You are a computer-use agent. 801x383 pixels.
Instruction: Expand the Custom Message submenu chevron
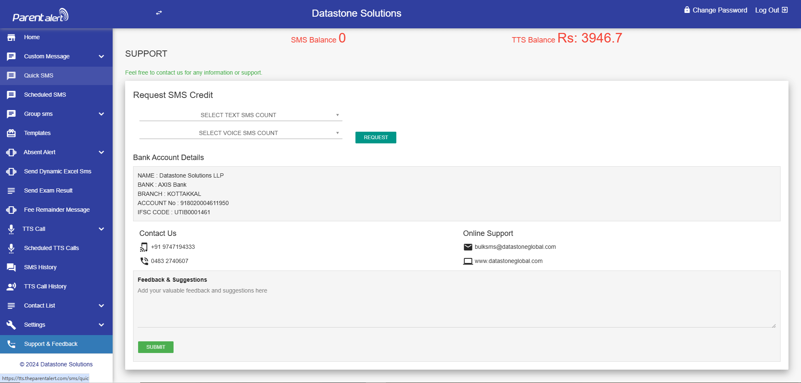click(101, 57)
